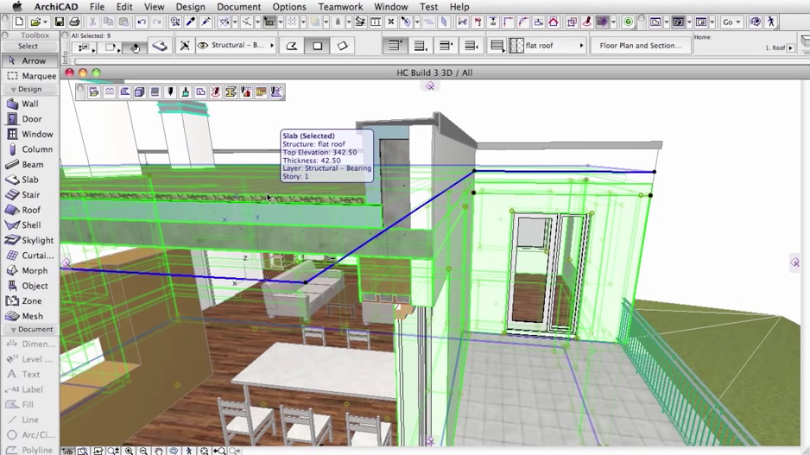Open the Edit menu
The image size is (810, 455).
(x=124, y=7)
